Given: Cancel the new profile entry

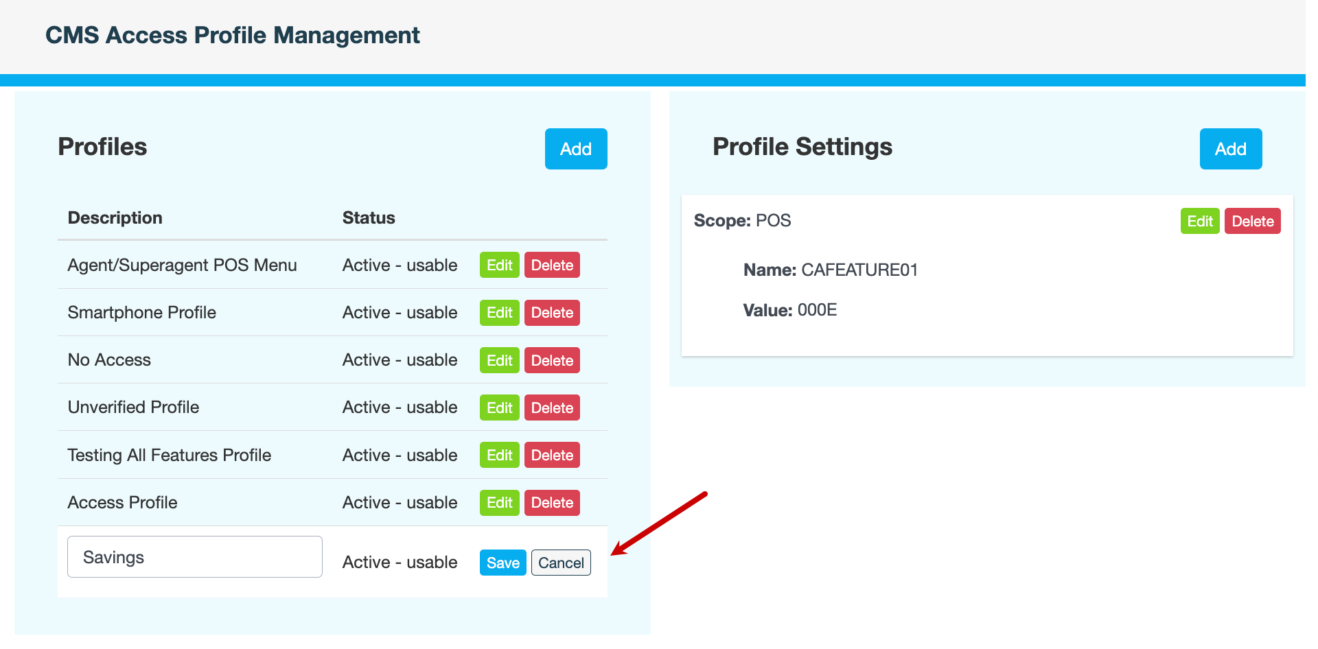Looking at the screenshot, I should point(561,563).
